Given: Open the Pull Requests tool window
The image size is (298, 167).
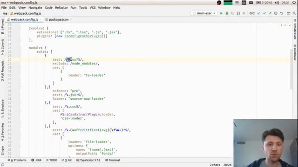Looking at the screenshot, I should 2,71.
